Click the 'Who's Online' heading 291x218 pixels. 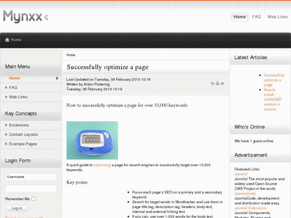click(249, 127)
